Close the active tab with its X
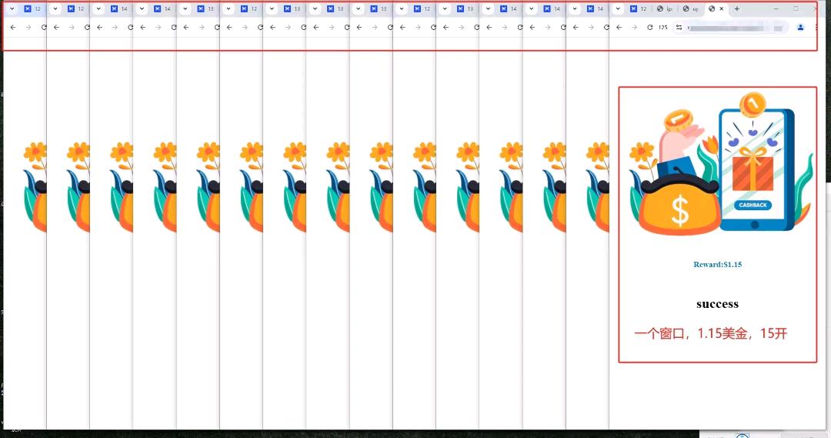This screenshot has height=438, width=831. click(722, 9)
